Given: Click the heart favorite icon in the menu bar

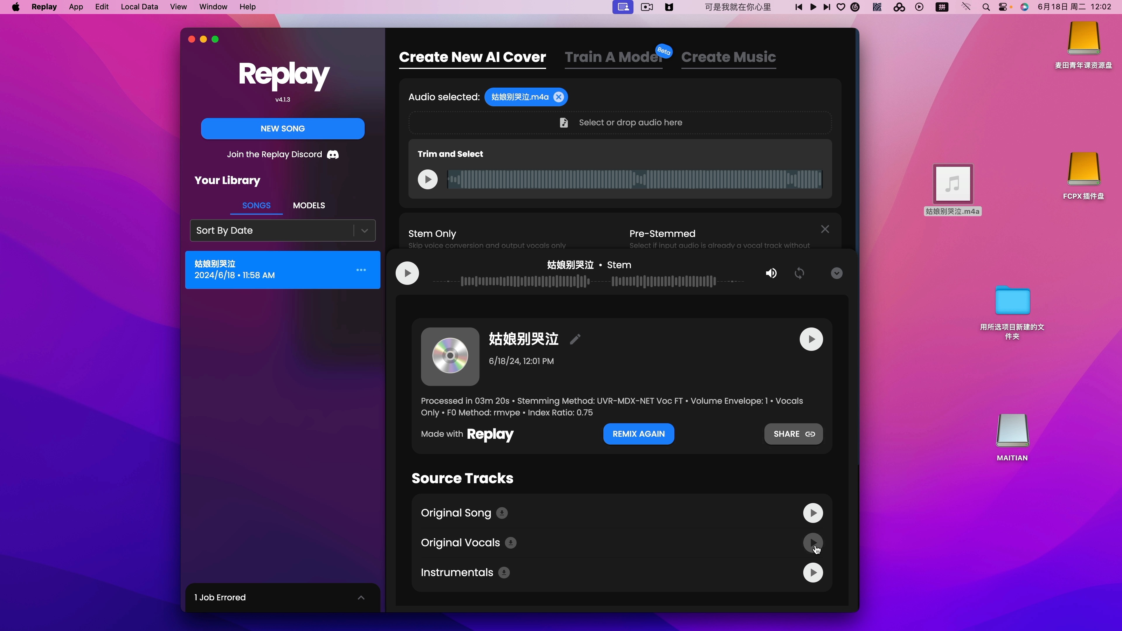Looking at the screenshot, I should click(x=841, y=7).
